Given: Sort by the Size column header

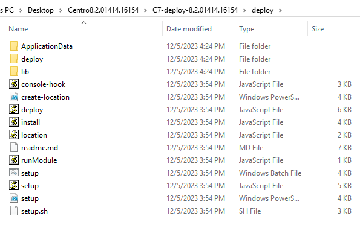Looking at the screenshot, I should click(318, 29).
